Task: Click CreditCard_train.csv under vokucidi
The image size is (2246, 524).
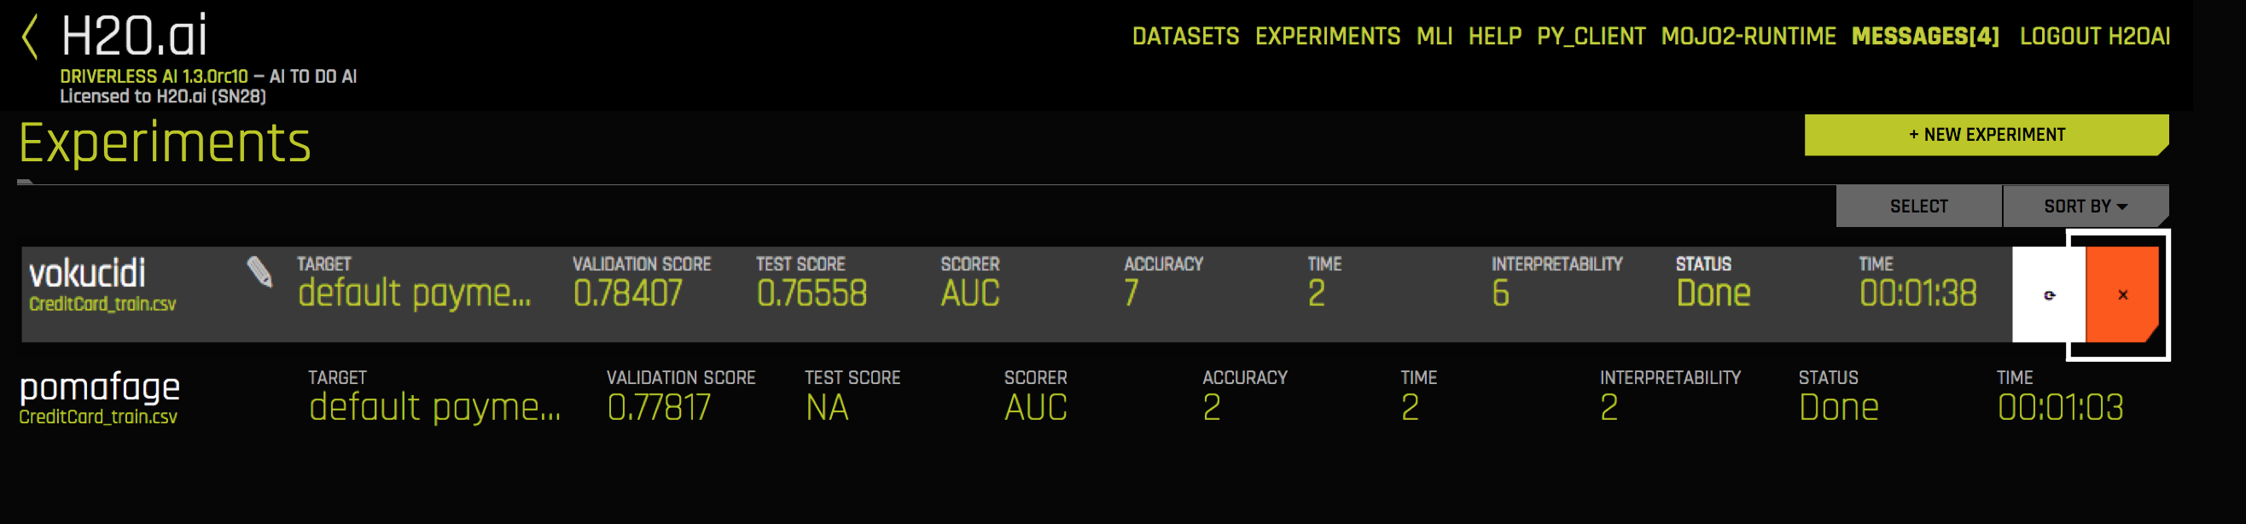Action: click(x=102, y=305)
